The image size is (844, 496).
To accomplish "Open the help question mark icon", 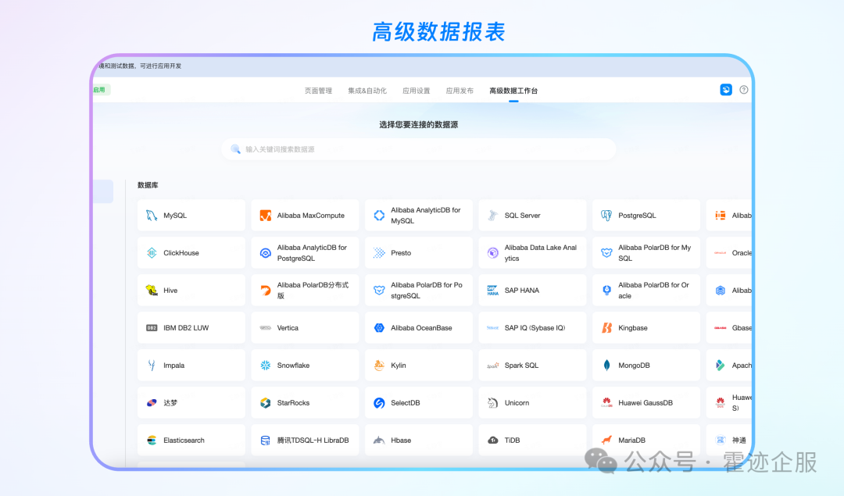I will coord(744,90).
